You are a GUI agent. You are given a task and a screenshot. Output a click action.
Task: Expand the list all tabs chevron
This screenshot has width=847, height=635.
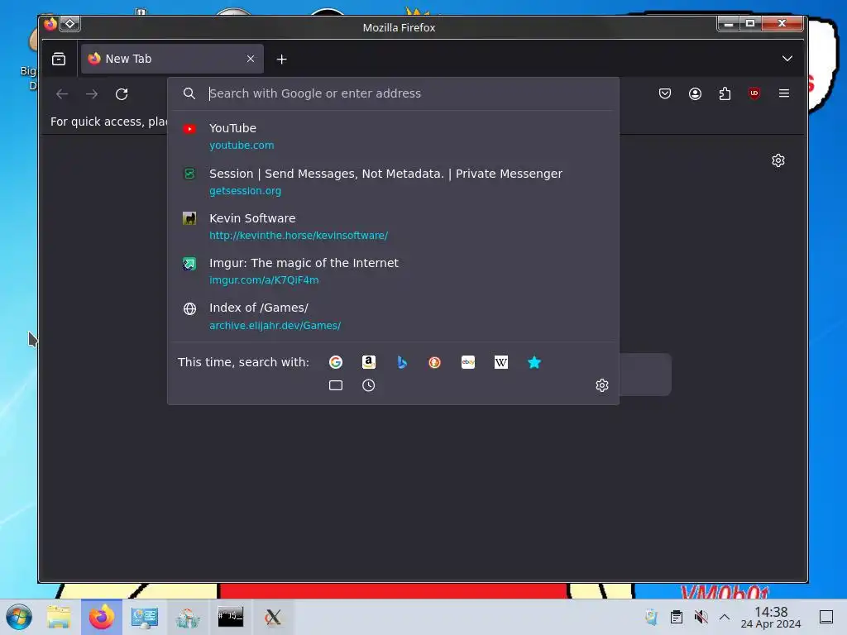pos(787,59)
